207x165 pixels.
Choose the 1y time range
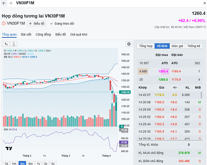38,163
